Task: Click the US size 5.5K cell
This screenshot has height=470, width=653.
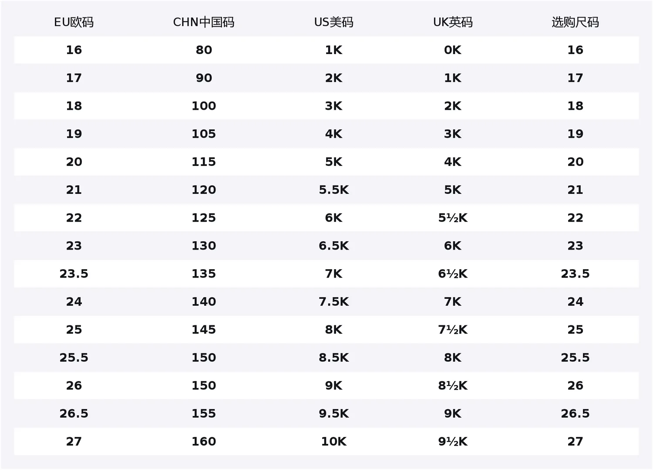Action: click(x=334, y=190)
